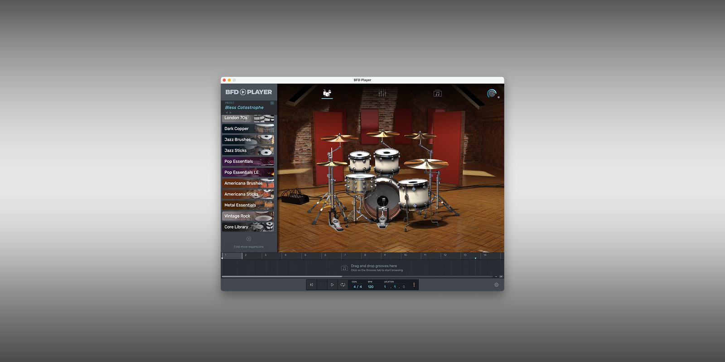Viewport: 725px width, 362px height.
Task: Adjust the master volume knob
Action: [x=492, y=93]
